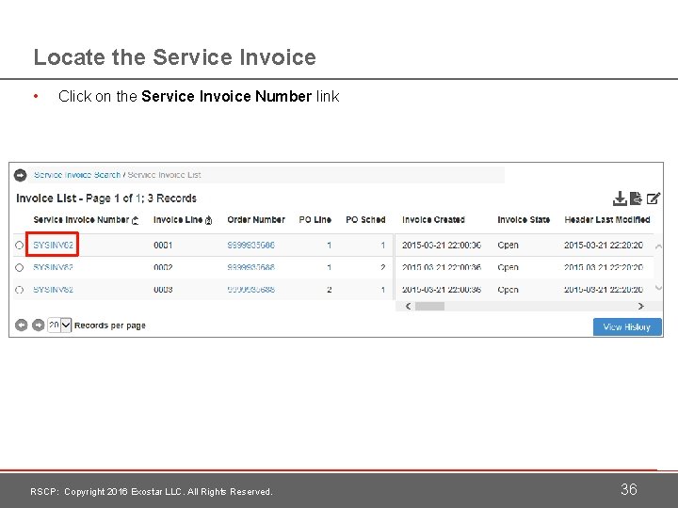Open SYSINV82 link in the 0001 row

[x=53, y=245]
